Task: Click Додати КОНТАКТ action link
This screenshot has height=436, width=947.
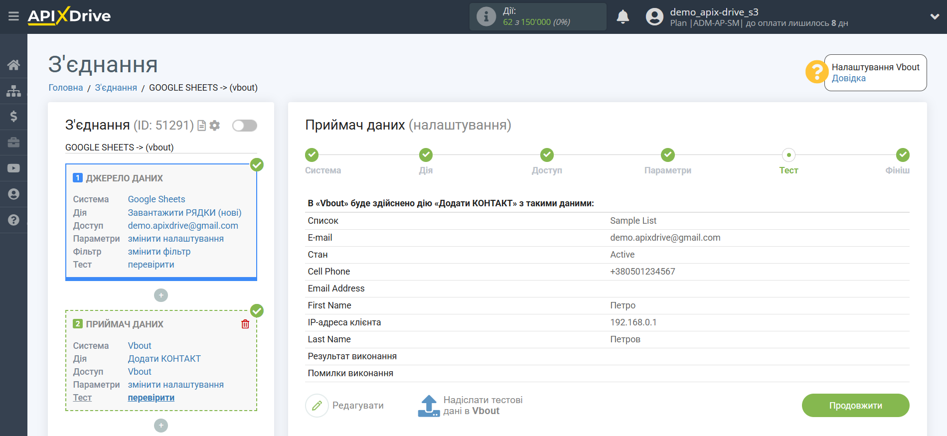Action: (x=164, y=359)
